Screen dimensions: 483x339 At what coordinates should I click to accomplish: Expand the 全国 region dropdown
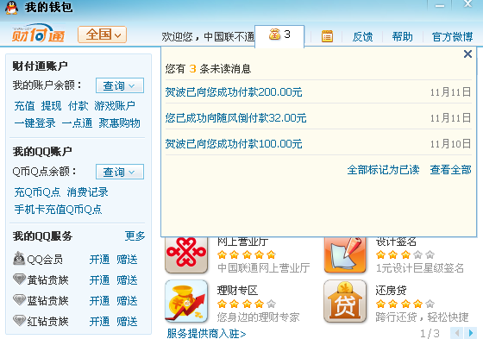(103, 35)
